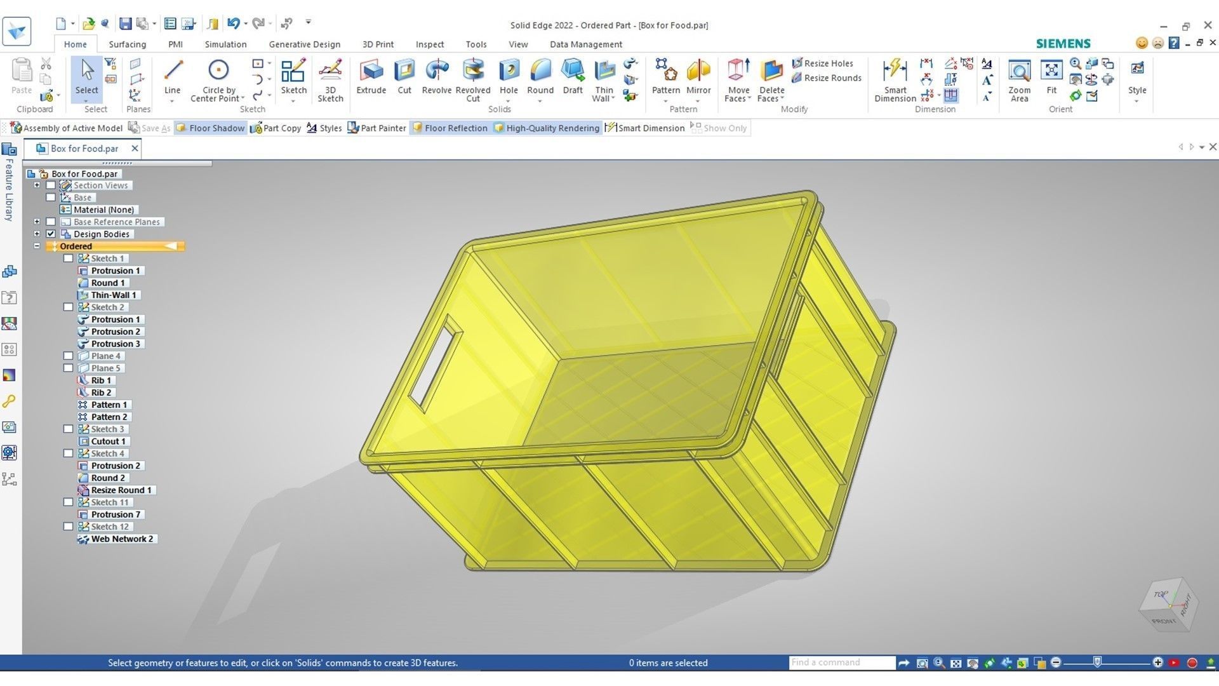Open the Feature Library side tab

9,182
